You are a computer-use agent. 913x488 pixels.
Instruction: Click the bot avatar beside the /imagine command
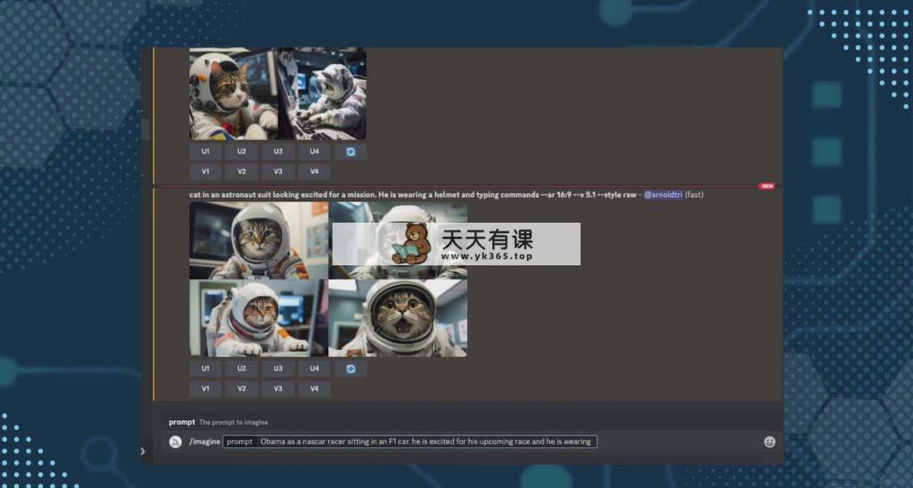click(x=176, y=442)
